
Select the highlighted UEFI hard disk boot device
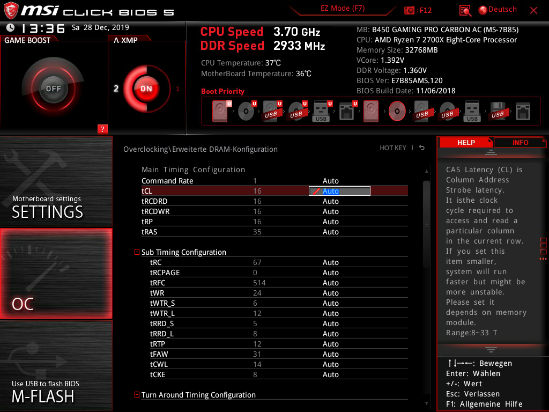[x=220, y=111]
